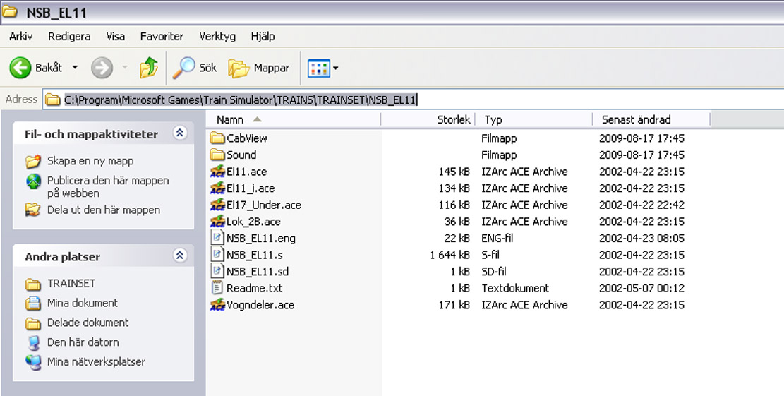Viewport: 784px width, 396px height.
Task: Open the Redigera menu
Action: pyautogui.click(x=69, y=37)
